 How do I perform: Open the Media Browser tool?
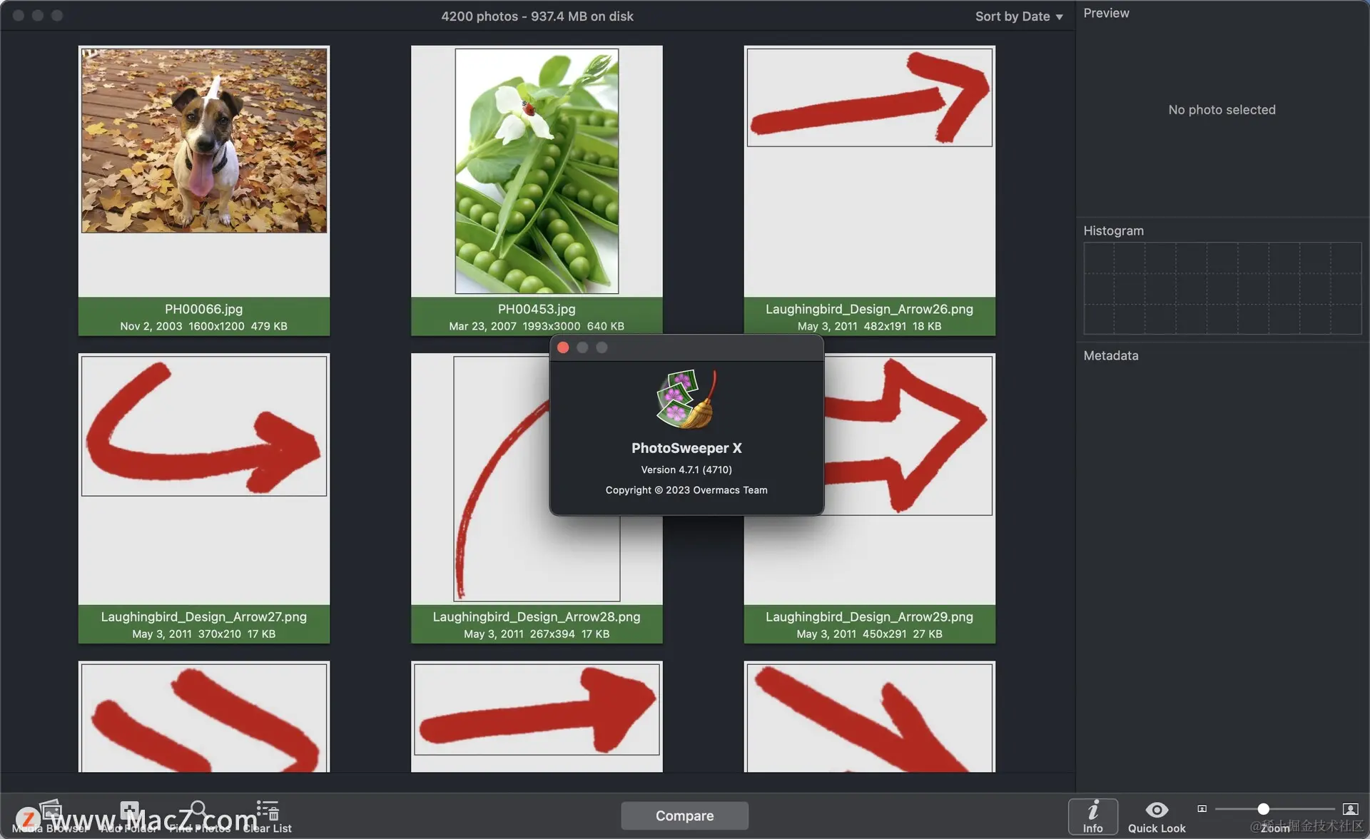(51, 812)
